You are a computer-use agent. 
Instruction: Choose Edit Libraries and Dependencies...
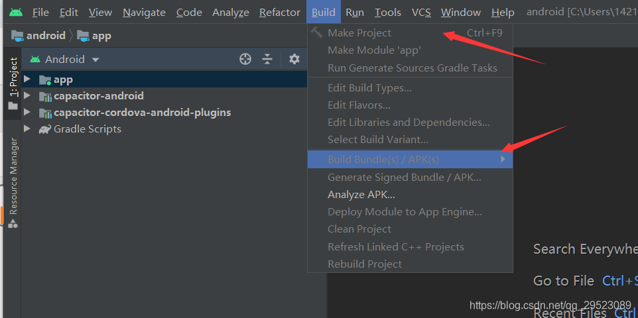(410, 123)
